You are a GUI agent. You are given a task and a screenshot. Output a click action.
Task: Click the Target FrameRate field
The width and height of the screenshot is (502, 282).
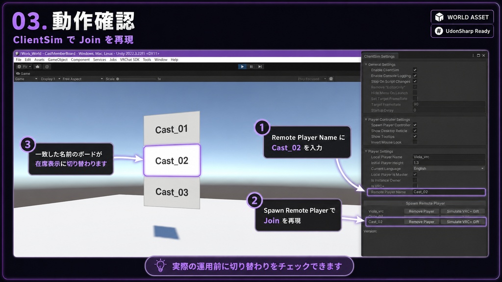[x=449, y=104]
